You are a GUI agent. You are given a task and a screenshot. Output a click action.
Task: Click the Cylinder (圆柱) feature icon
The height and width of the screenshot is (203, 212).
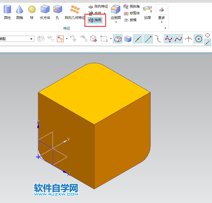pos(7,12)
